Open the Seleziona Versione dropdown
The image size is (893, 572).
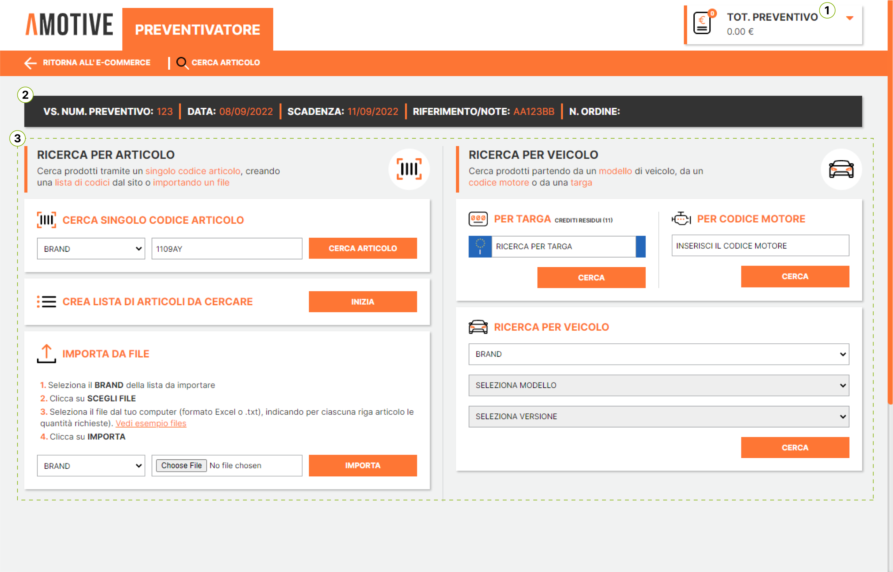(x=658, y=416)
